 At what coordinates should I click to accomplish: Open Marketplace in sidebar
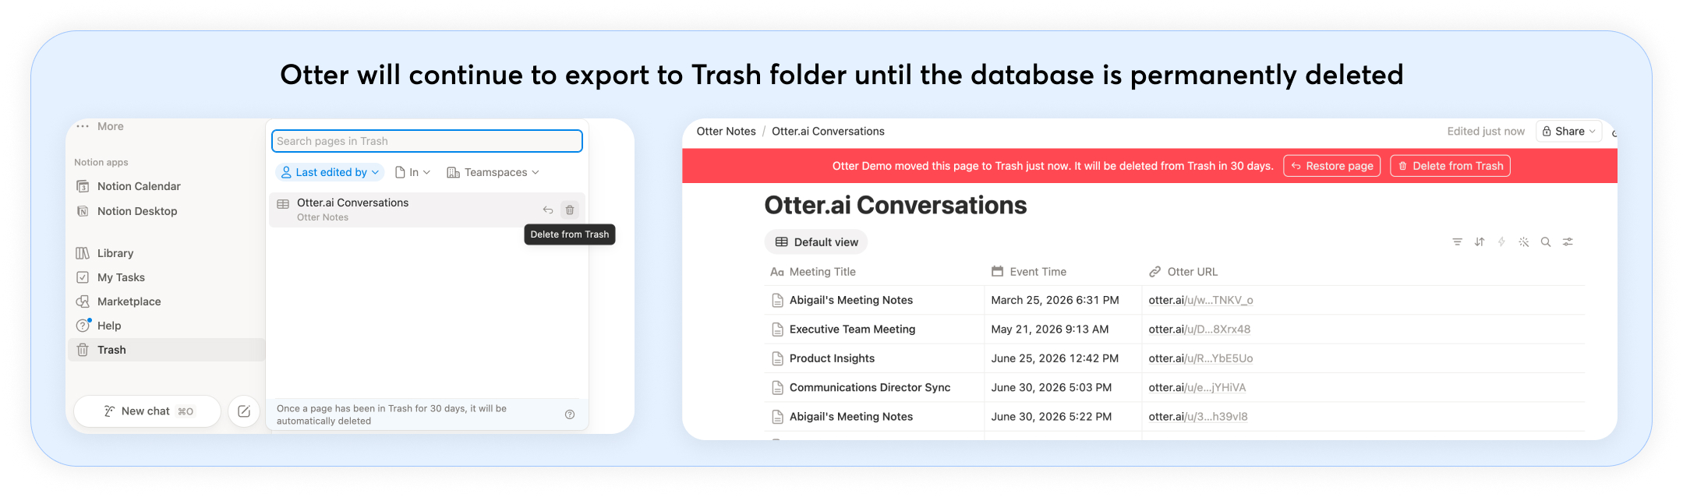coord(118,301)
